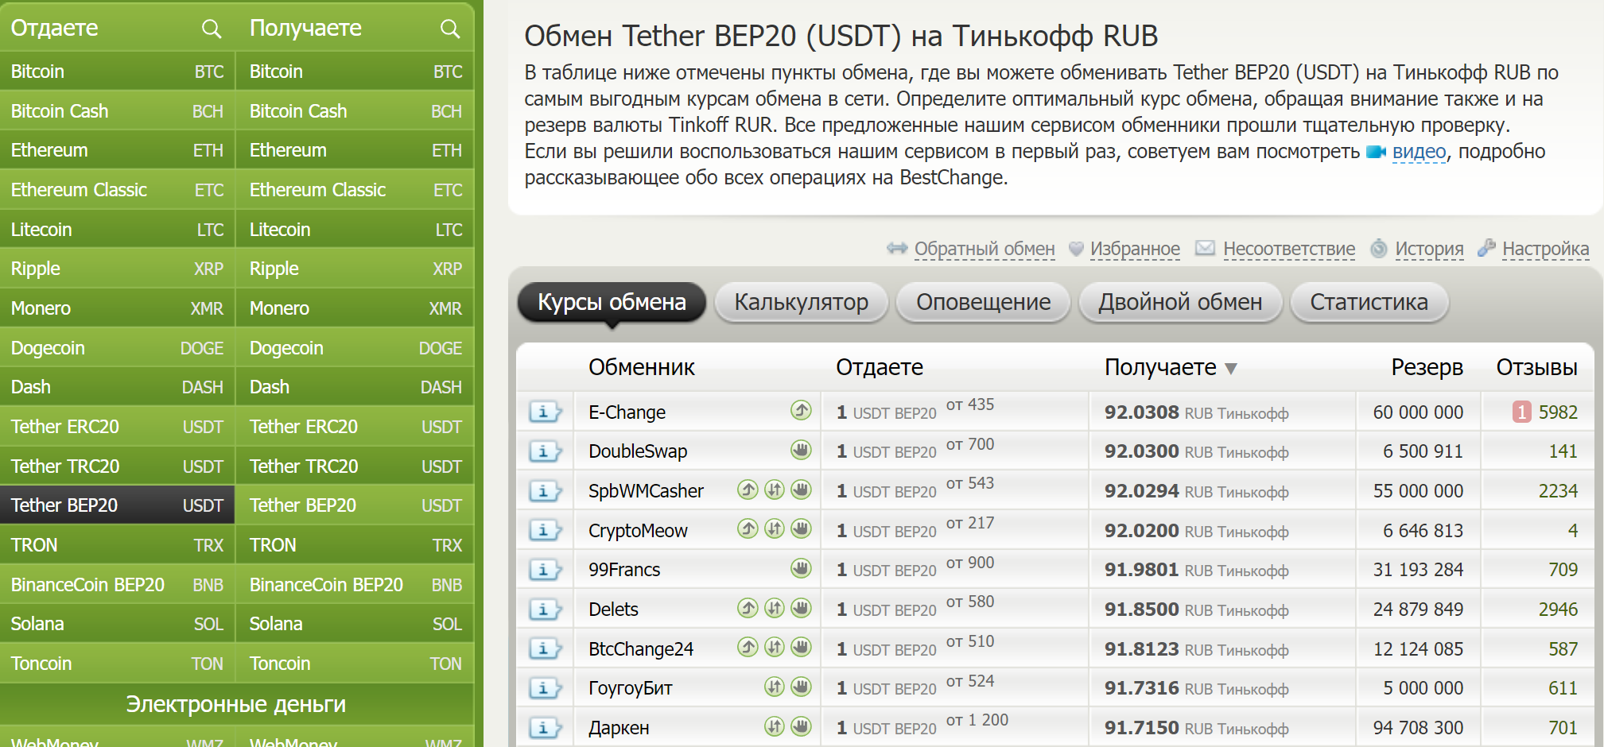Switch to the Статистика tab
Screen dimensions: 1604x747
pos(1369,302)
